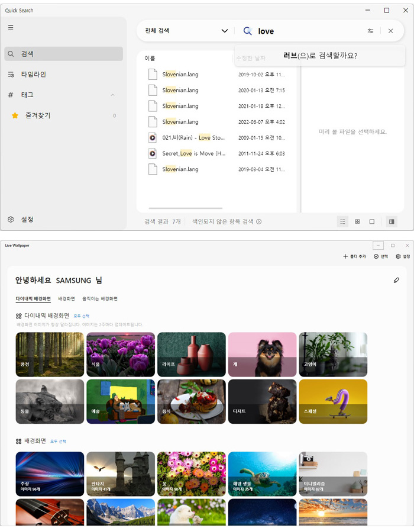Select Slovenian.lang dated 2021-01-18
The height and width of the screenshot is (528, 414).
click(217, 106)
